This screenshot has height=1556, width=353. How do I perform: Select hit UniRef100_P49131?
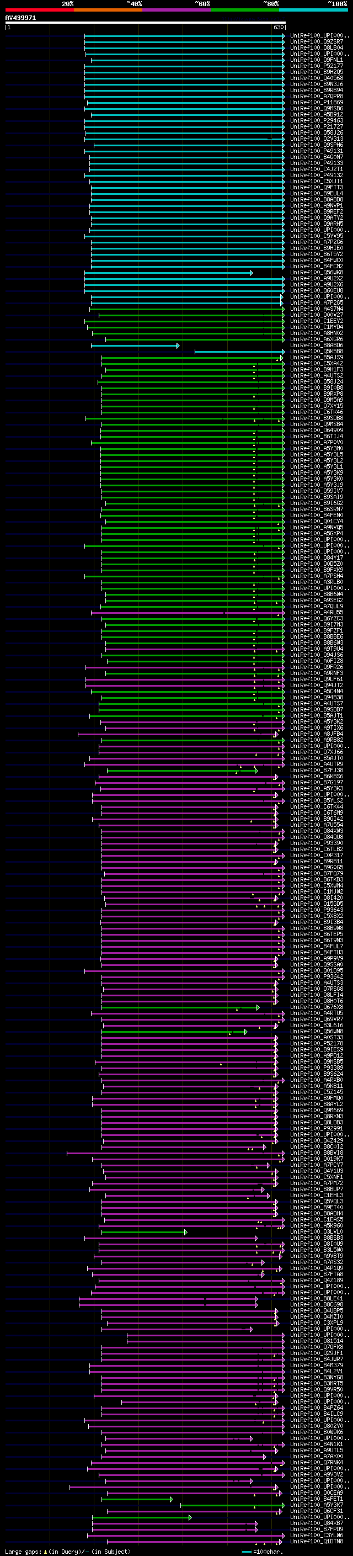317,151
